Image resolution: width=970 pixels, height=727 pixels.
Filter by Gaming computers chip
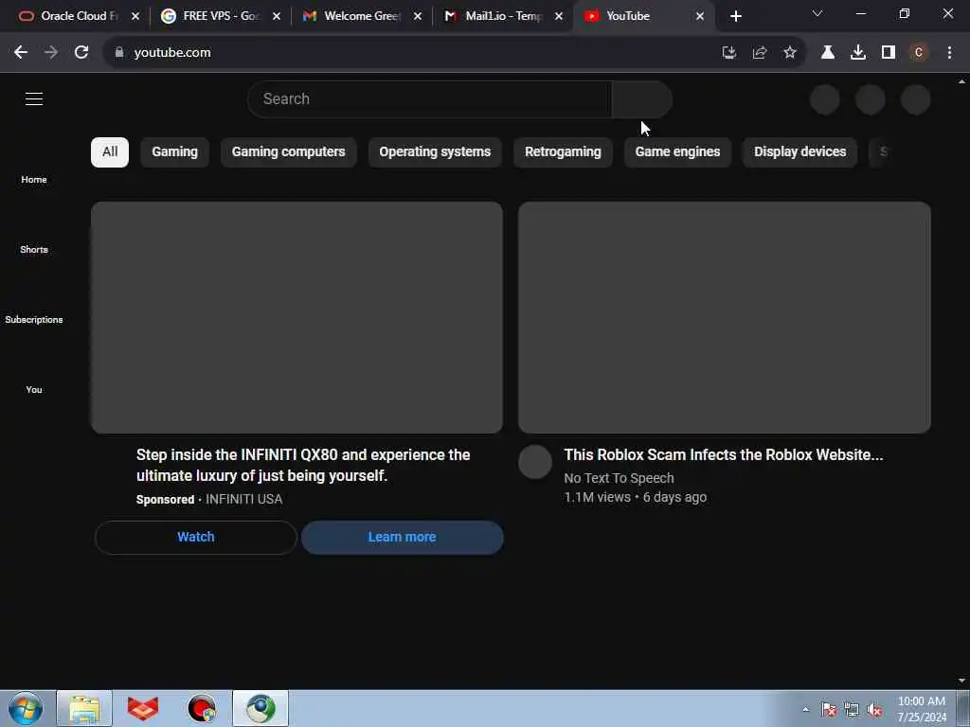pos(288,152)
